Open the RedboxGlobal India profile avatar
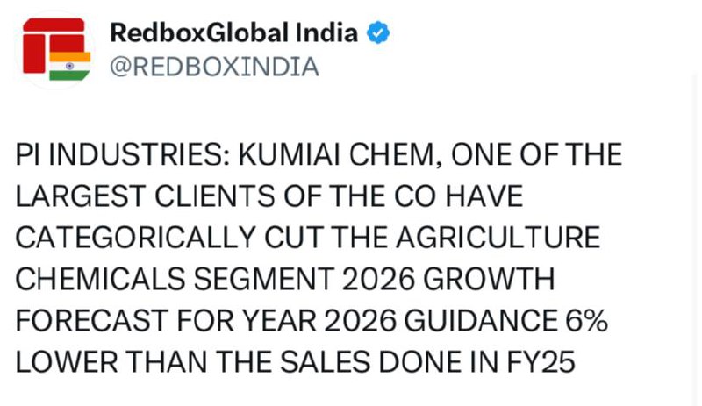 55,49
